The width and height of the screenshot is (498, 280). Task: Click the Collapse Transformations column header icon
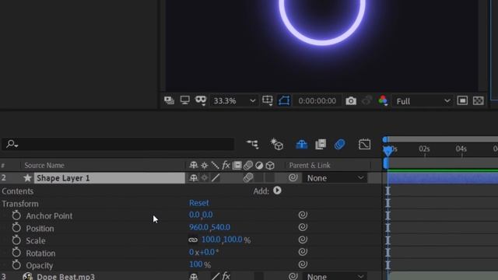[204, 166]
